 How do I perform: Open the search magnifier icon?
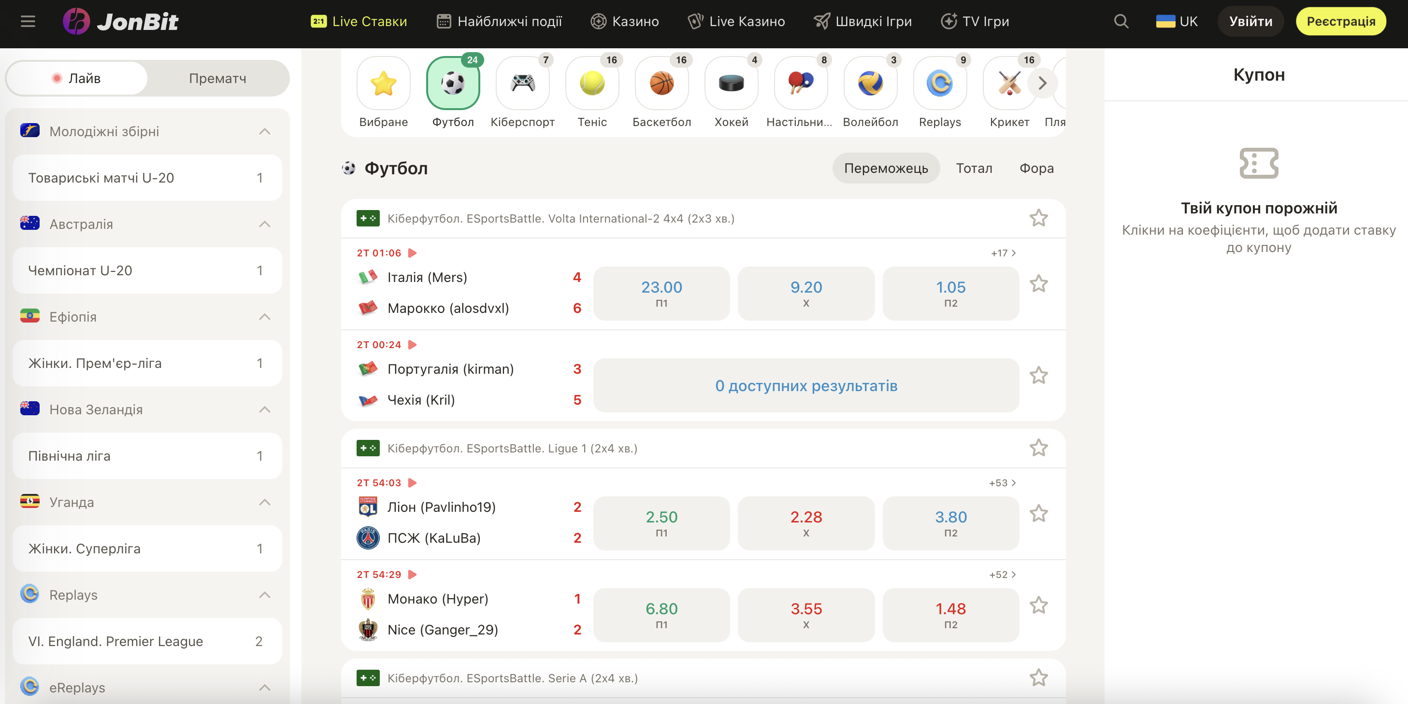coord(1121,21)
